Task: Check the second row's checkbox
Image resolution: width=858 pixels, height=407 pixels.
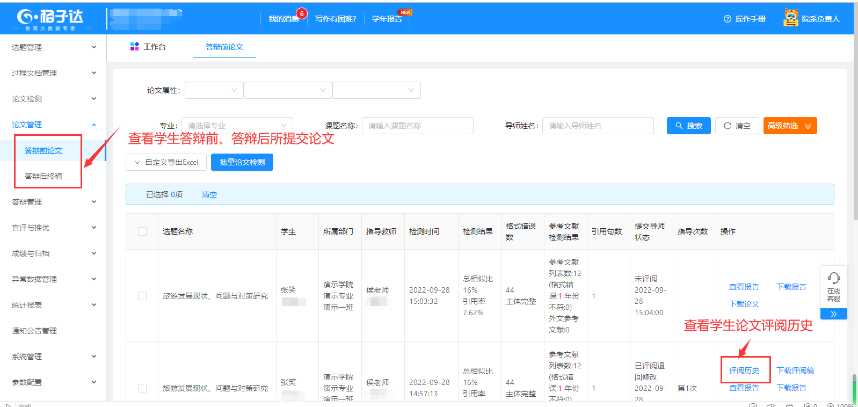Action: tap(142, 388)
